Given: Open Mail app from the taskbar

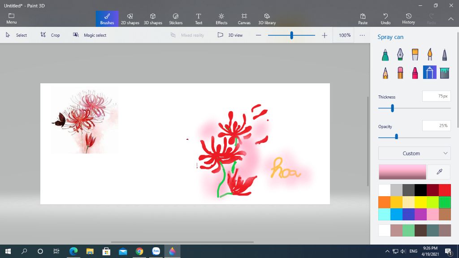Looking at the screenshot, I should [123, 251].
